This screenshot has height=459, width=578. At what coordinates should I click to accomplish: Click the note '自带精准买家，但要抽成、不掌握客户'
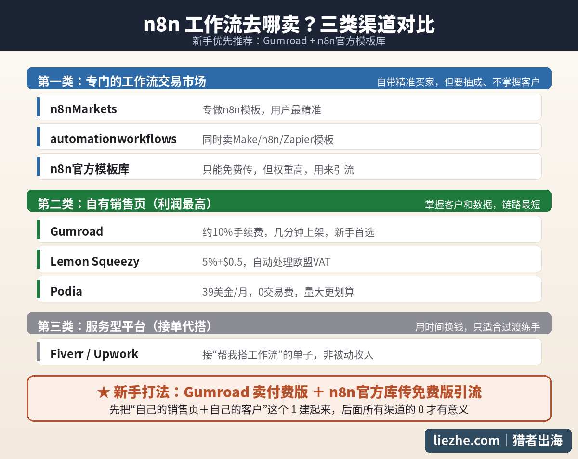(458, 82)
